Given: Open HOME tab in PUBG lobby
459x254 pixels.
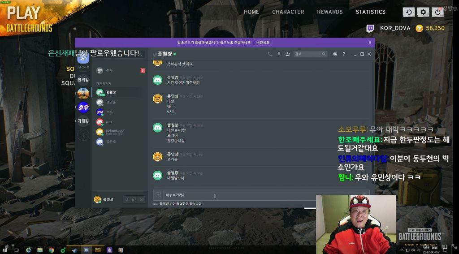Looking at the screenshot, I should (x=251, y=12).
